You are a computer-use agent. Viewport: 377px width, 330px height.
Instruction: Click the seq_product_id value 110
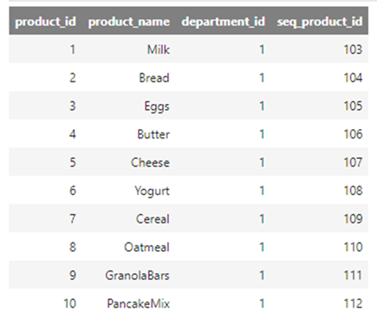coord(353,247)
